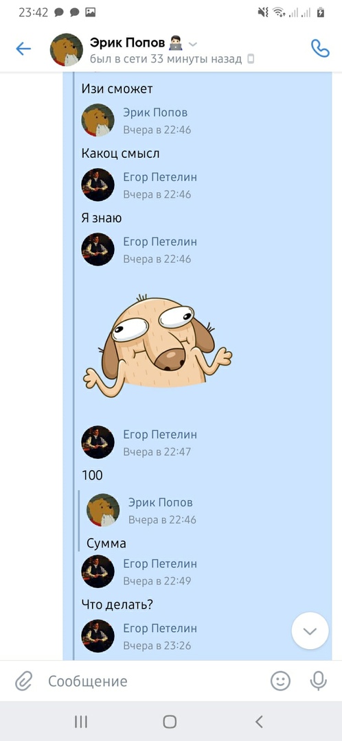Screen dimensions: 342x741
Task: Tap the back arrow in header
Action: [23, 48]
